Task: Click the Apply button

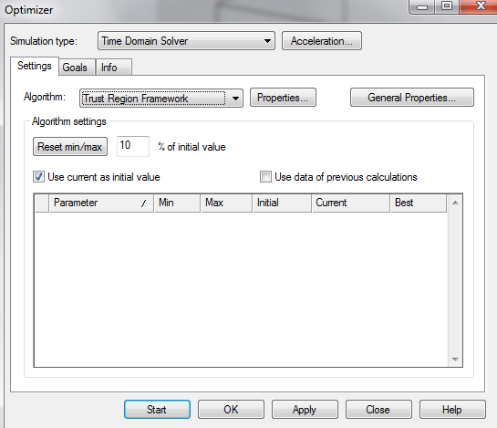Action: coord(305,409)
